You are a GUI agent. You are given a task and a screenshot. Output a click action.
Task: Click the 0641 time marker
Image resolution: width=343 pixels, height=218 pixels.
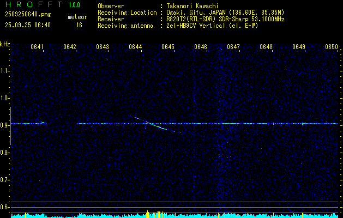tap(37, 47)
